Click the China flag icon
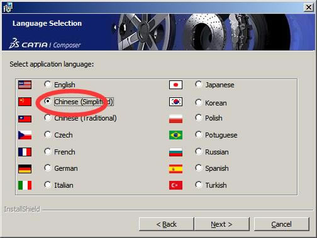Screen dimensions: 317x238 (x=25, y=102)
